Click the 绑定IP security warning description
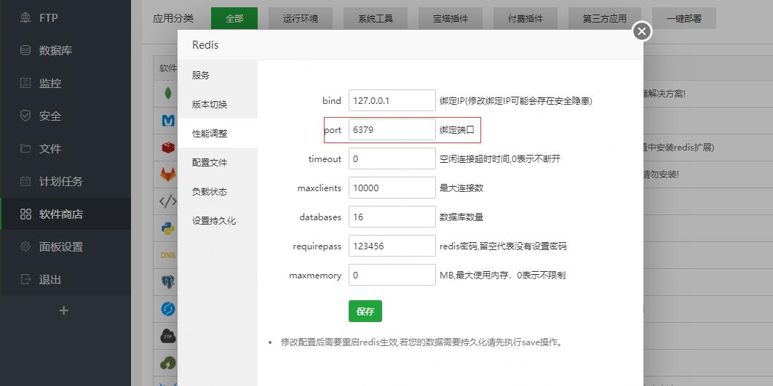This screenshot has height=386, width=773. (x=515, y=100)
